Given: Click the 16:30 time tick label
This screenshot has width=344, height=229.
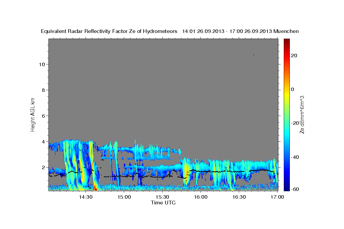Looking at the screenshot, I should tap(239, 197).
